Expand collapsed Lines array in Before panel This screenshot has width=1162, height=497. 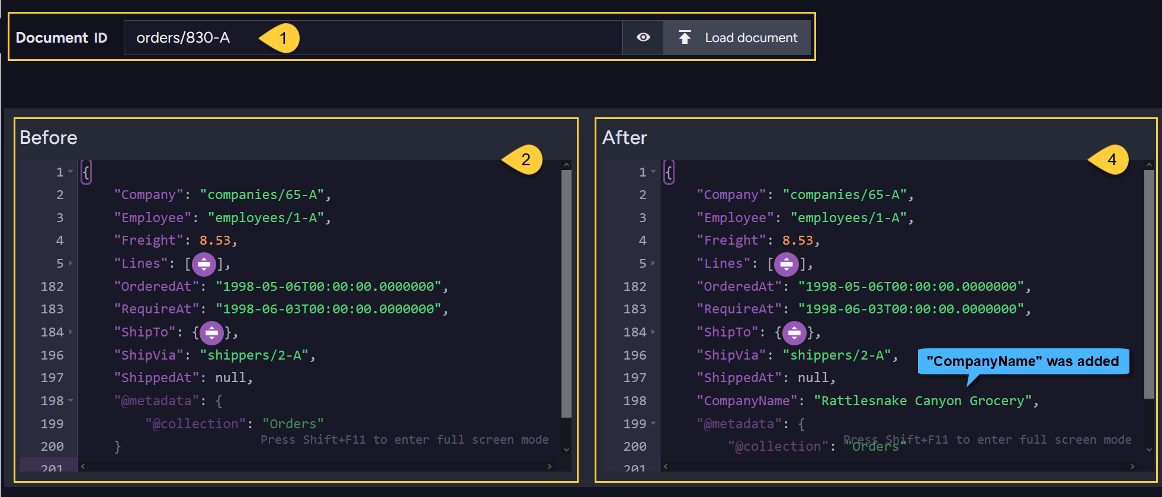204,264
